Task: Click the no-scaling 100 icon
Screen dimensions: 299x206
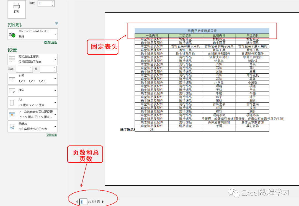Action: coord(12,127)
